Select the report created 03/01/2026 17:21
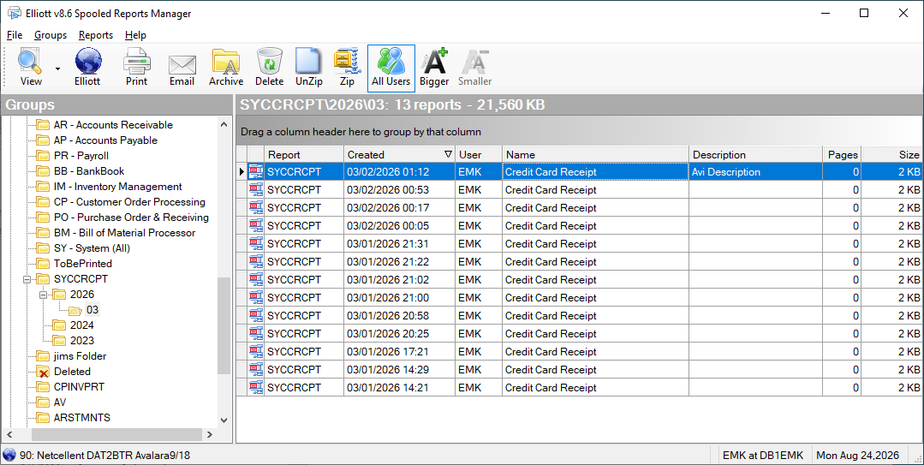The height and width of the screenshot is (465, 924). [579, 352]
